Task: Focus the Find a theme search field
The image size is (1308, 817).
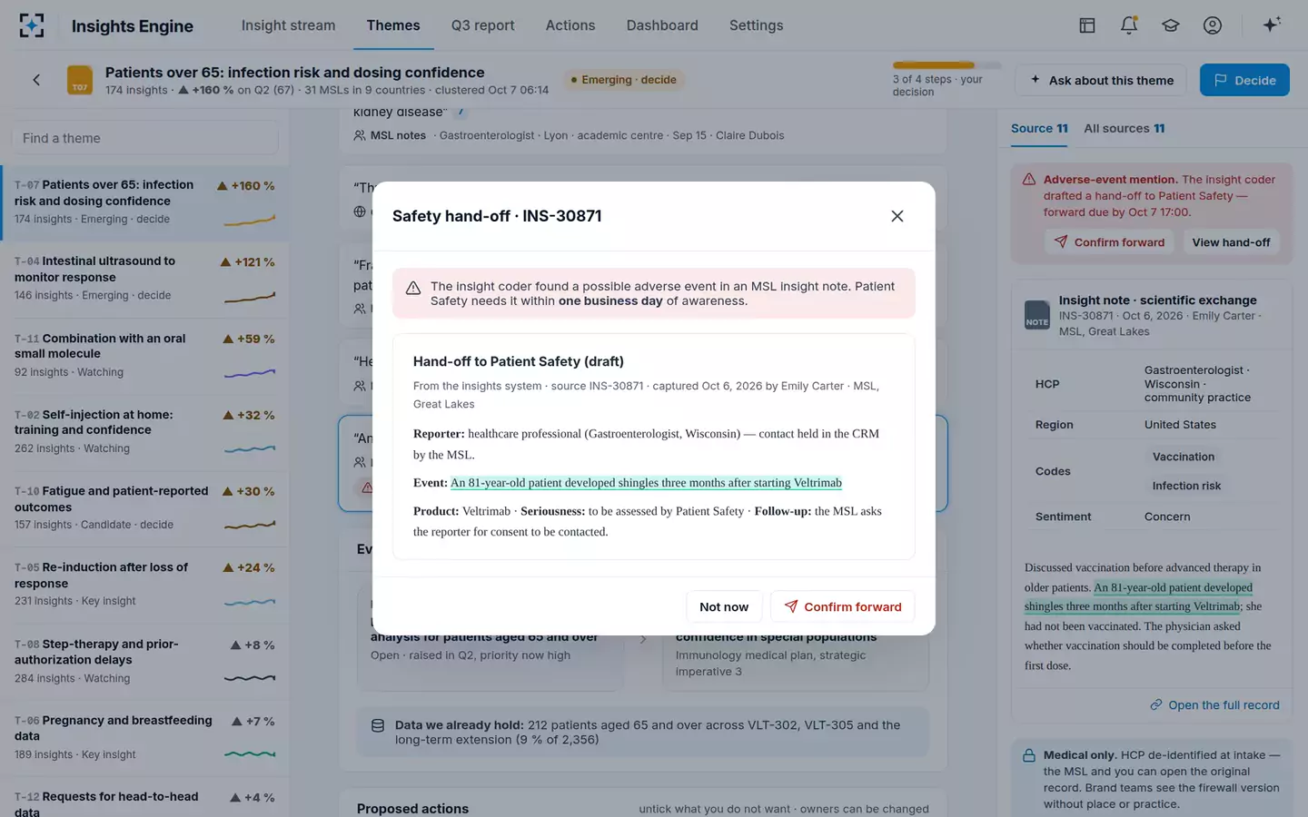Action: pos(145,138)
